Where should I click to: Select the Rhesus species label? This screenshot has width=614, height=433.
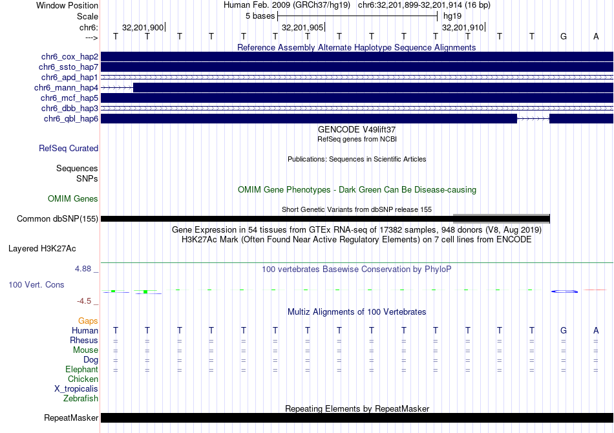(x=84, y=341)
